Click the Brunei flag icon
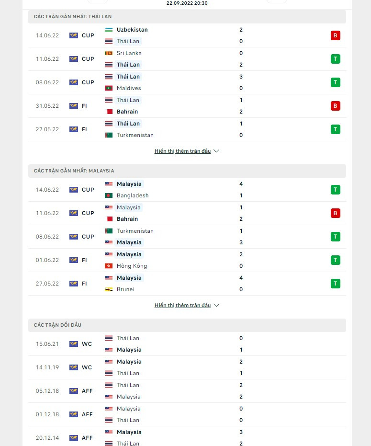Viewport: 371px width, 446px height. [x=109, y=289]
